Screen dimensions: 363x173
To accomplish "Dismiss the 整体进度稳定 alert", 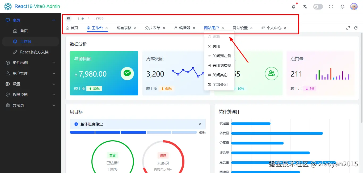I will [x=200, y=124].
